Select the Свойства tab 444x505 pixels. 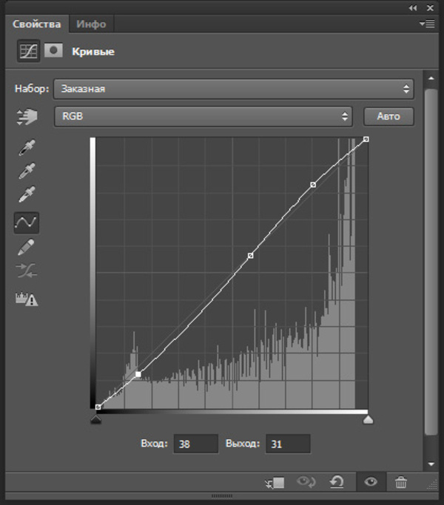click(x=37, y=24)
